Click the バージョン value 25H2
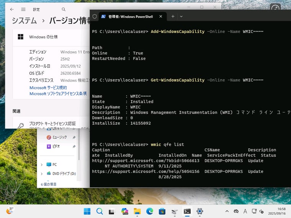This screenshot has width=291, height=218. point(65,59)
